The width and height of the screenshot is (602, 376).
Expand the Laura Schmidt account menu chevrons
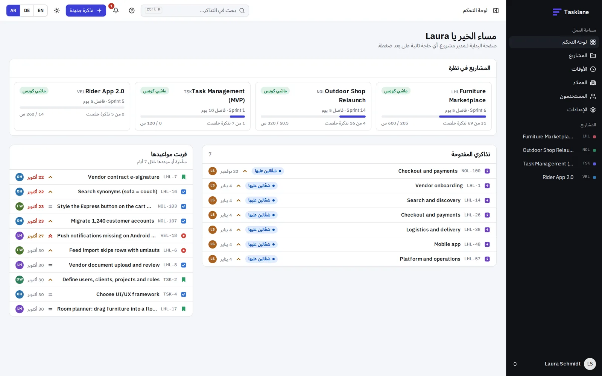coord(515,364)
